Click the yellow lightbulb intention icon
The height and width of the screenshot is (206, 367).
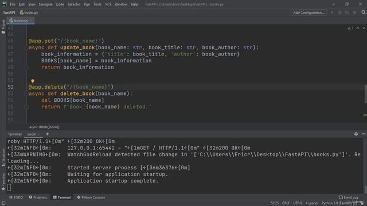pos(33,81)
